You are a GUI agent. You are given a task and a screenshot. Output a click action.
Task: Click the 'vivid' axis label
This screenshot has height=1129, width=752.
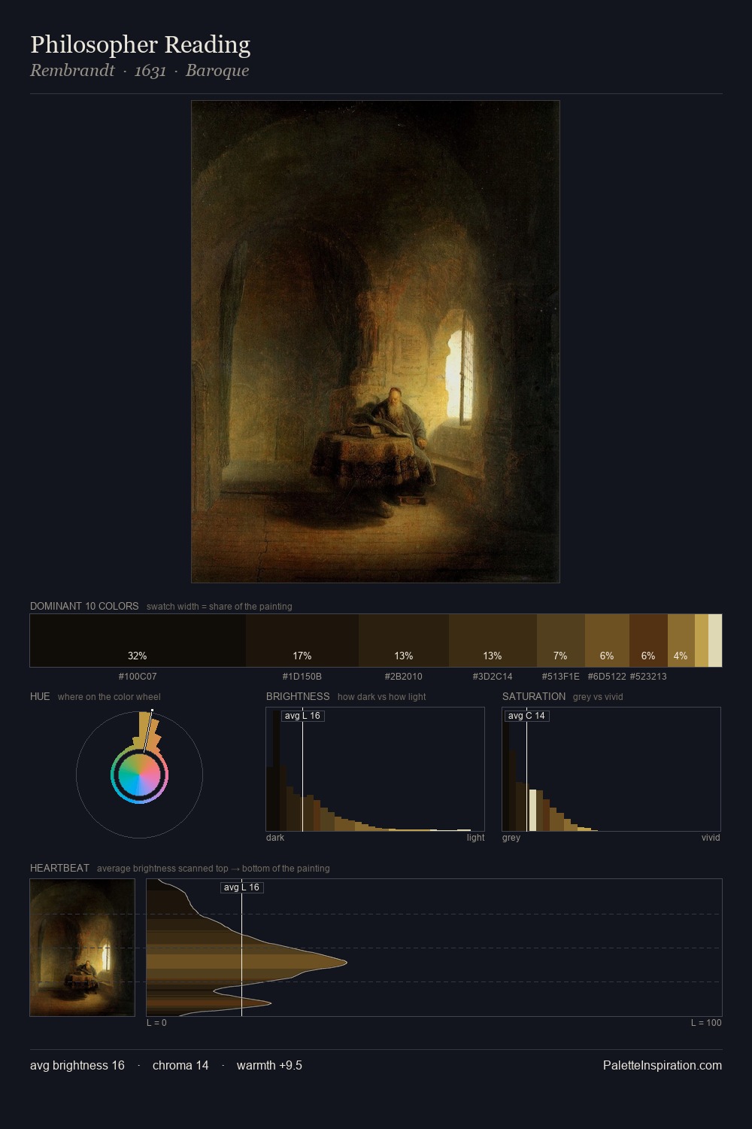(711, 838)
